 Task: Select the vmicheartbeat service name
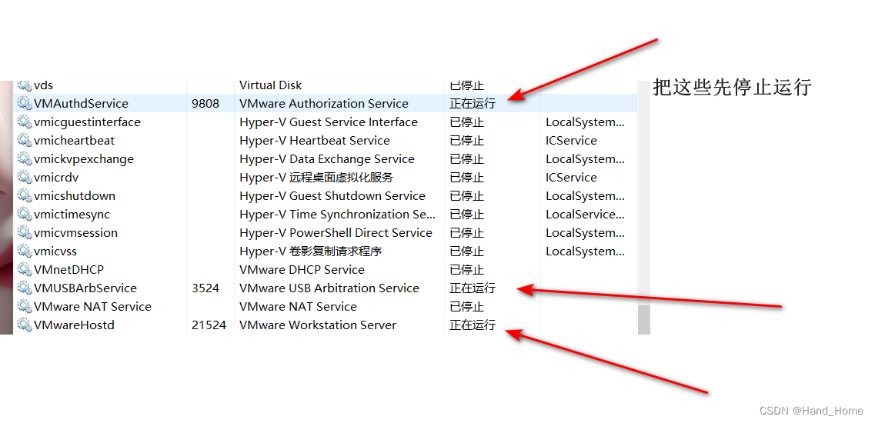(x=74, y=140)
